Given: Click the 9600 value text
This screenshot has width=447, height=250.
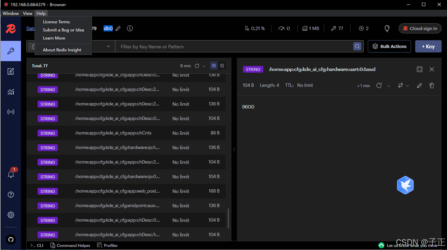Looking at the screenshot, I should pyautogui.click(x=248, y=107).
